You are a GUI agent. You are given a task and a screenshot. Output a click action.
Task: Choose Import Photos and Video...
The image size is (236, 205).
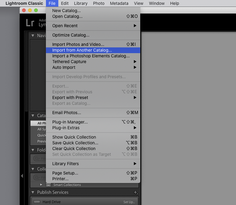(93, 44)
